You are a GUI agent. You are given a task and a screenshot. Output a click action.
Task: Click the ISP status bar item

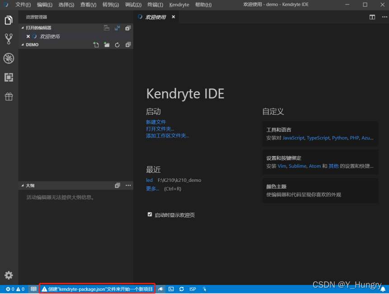tap(193, 289)
